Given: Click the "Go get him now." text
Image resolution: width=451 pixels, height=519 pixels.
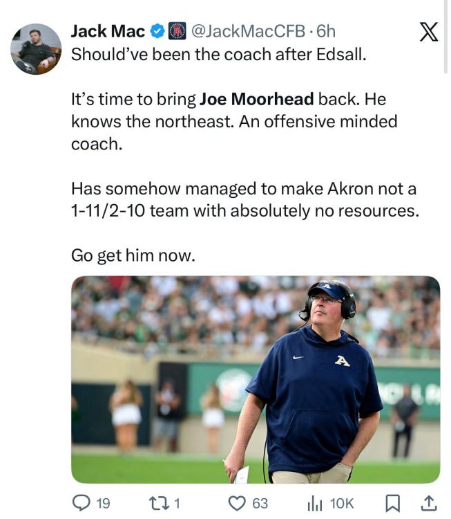Looking at the screenshot, I should (133, 255).
